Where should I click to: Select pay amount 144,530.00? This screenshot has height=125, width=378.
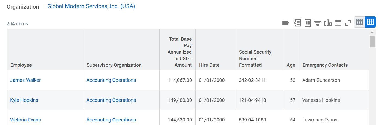pyautogui.click(x=180, y=120)
